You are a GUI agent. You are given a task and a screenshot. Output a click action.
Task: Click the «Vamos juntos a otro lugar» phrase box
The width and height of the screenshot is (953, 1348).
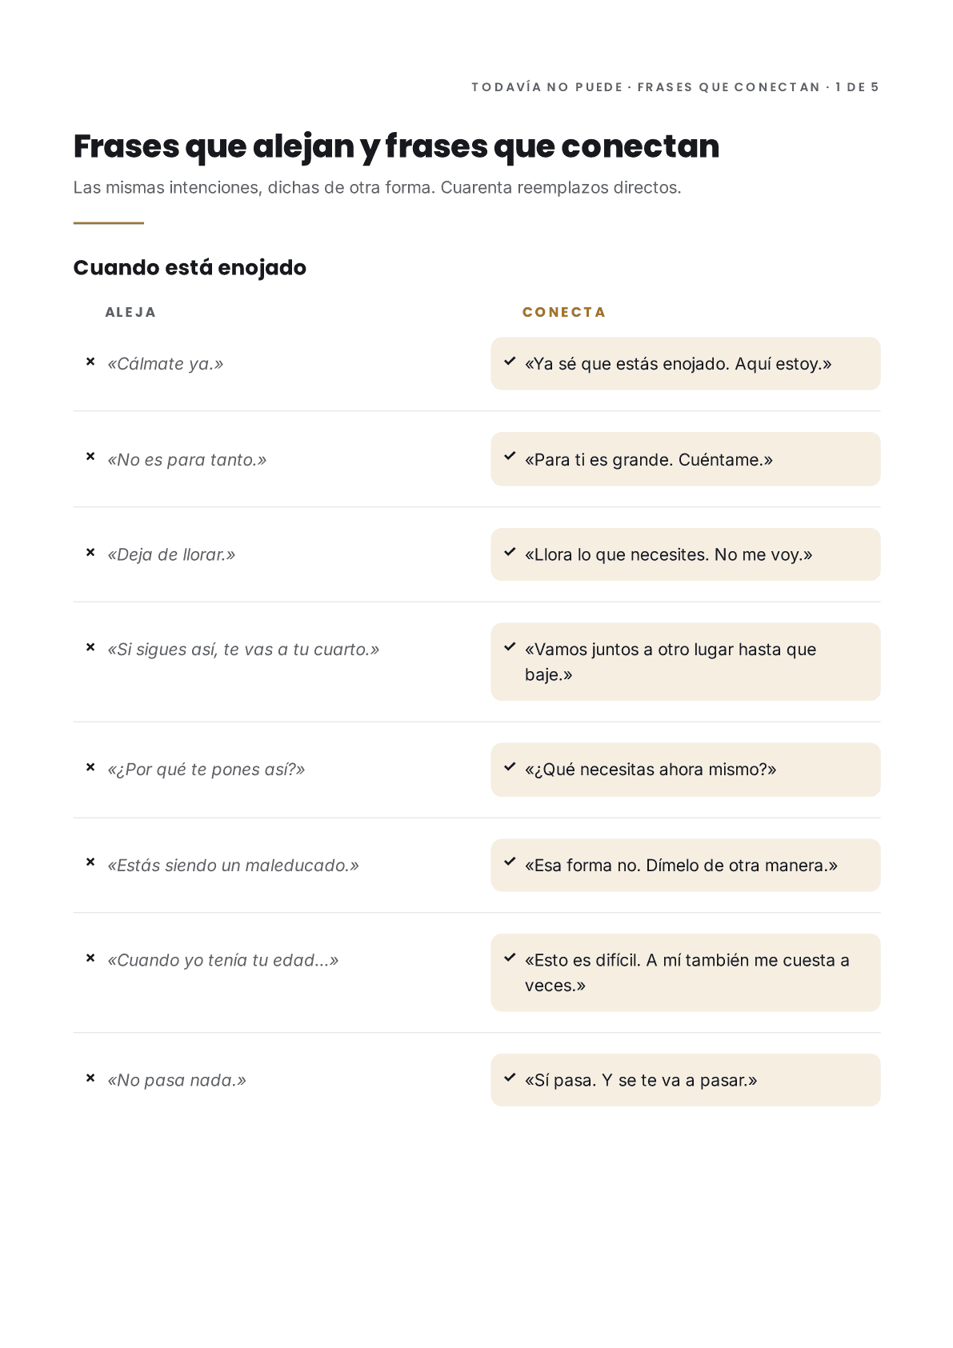(x=686, y=662)
